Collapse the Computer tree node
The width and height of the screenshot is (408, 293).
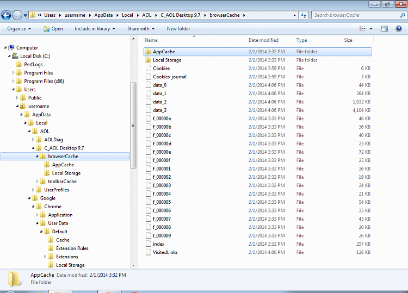tap(5, 48)
